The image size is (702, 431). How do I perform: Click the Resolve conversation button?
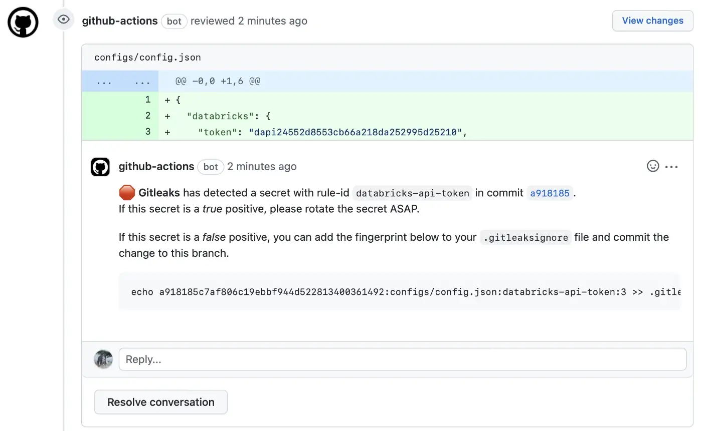pos(160,401)
